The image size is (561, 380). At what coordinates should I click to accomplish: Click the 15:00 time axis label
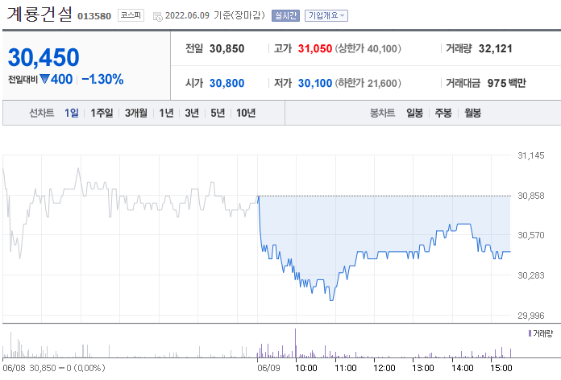tap(501, 368)
